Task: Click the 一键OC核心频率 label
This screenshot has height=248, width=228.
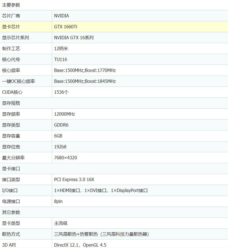Action: coord(18,81)
